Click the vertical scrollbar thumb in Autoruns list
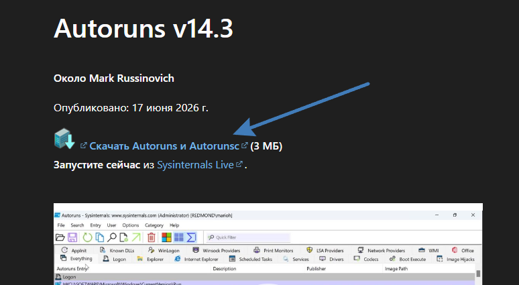The width and height of the screenshot is (519, 285). point(478,273)
